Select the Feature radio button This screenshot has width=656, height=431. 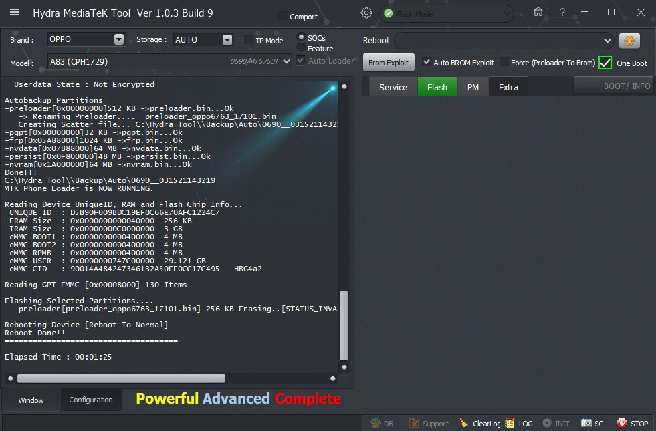(x=301, y=49)
